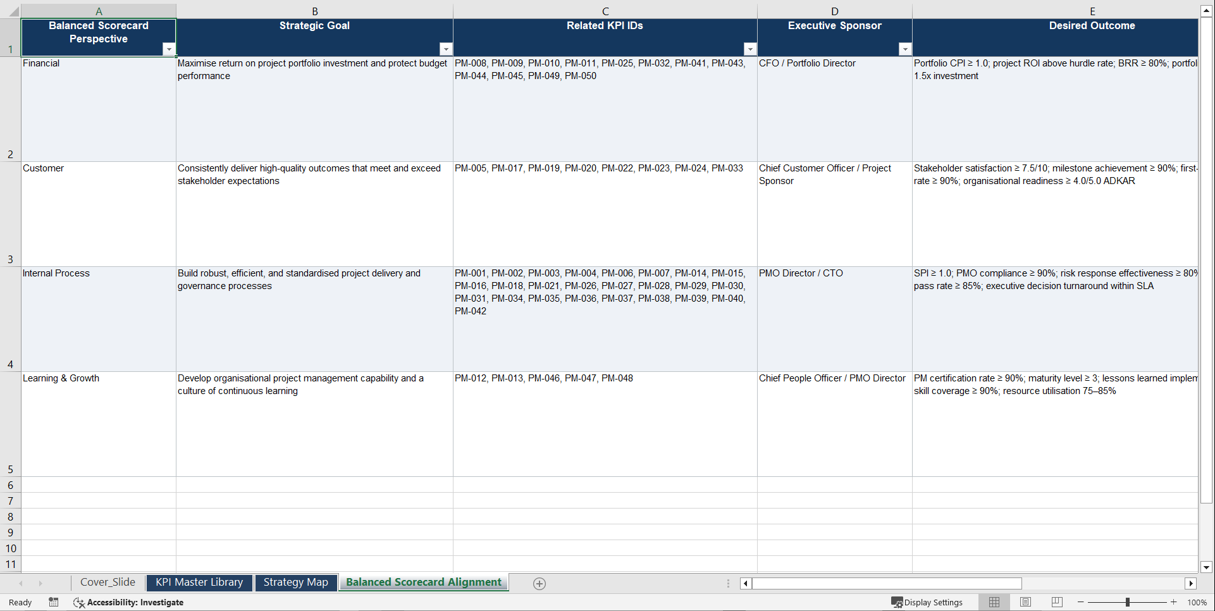1215x611 pixels.
Task: Select column E header
Action: tap(1055, 11)
